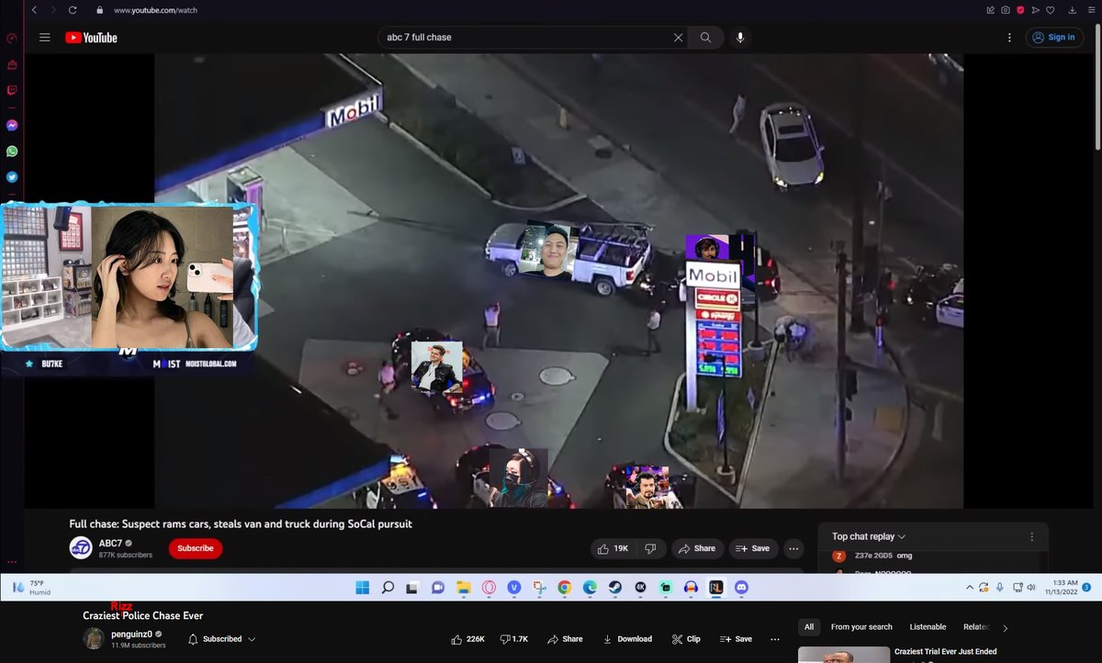Open the Subscribed notification dropdown for penguinz0

(x=222, y=639)
